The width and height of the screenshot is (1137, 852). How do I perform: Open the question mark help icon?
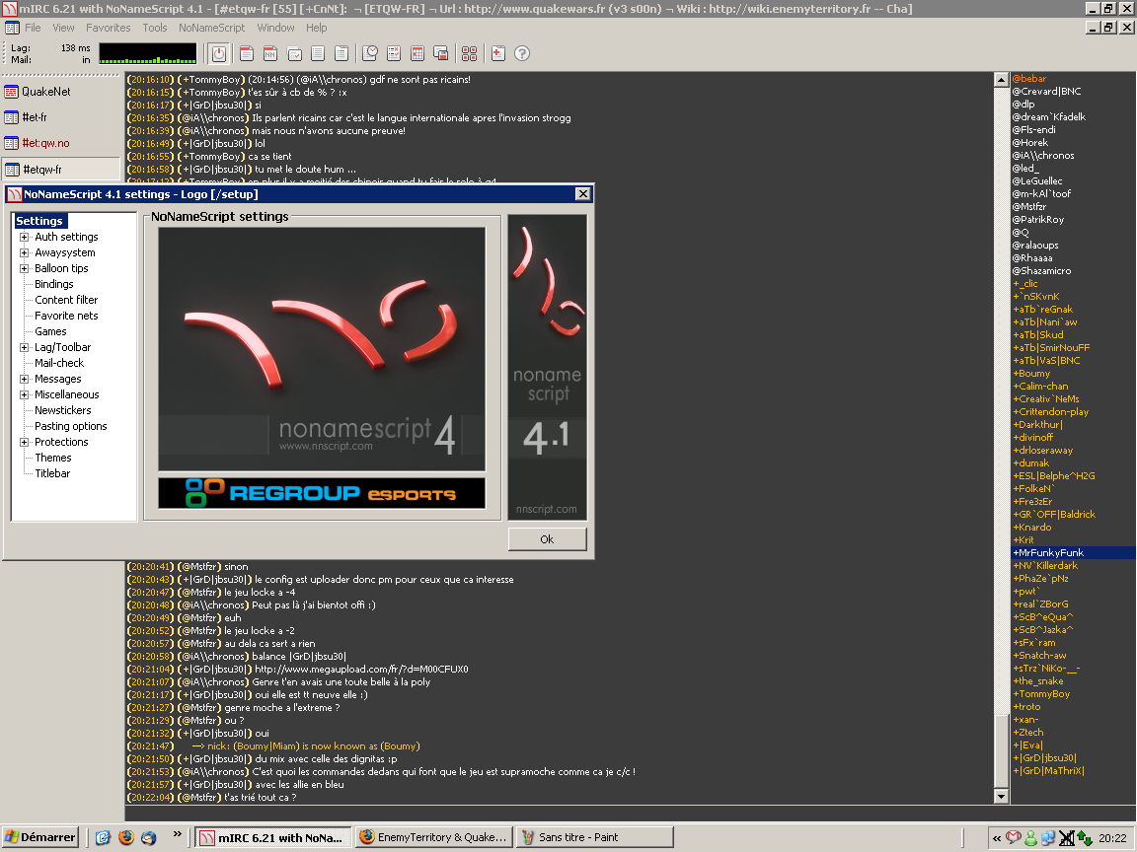(x=522, y=53)
